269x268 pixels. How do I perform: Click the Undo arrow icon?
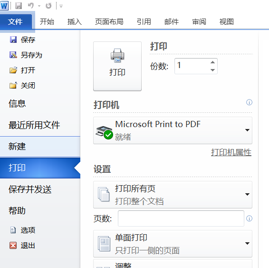coord(31,6)
